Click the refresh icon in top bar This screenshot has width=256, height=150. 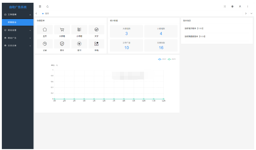tap(47, 7)
